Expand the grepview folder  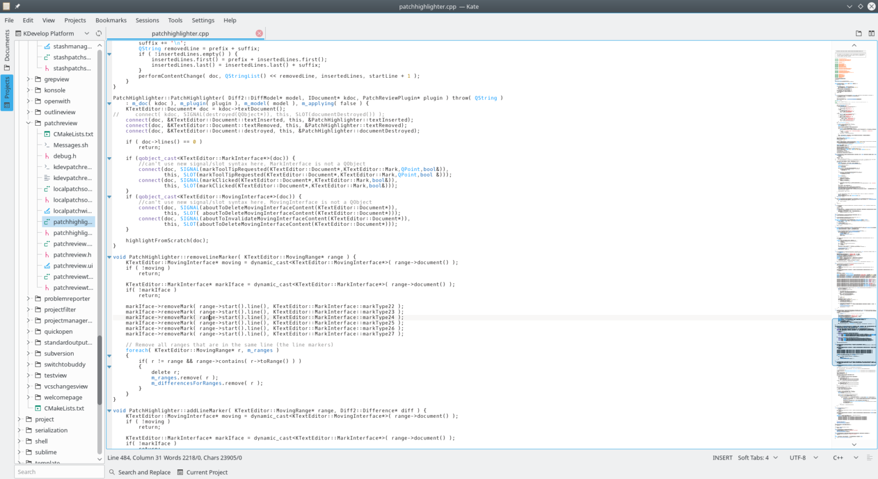pyautogui.click(x=27, y=79)
